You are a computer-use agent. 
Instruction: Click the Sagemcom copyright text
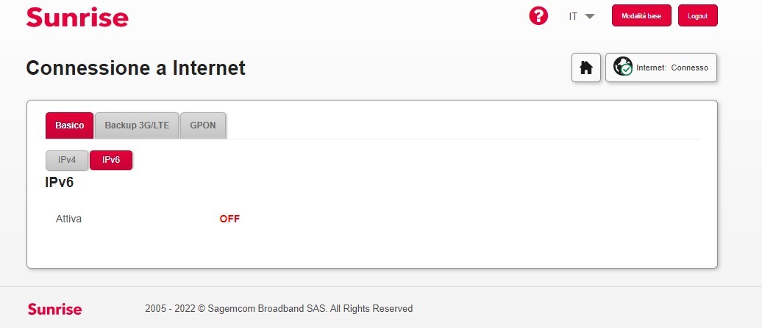(x=279, y=308)
